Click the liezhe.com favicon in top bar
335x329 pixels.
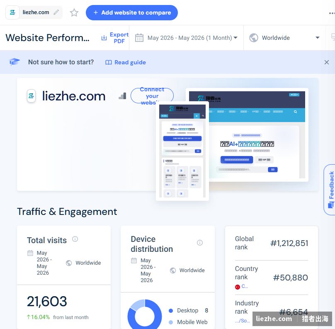tap(12, 12)
